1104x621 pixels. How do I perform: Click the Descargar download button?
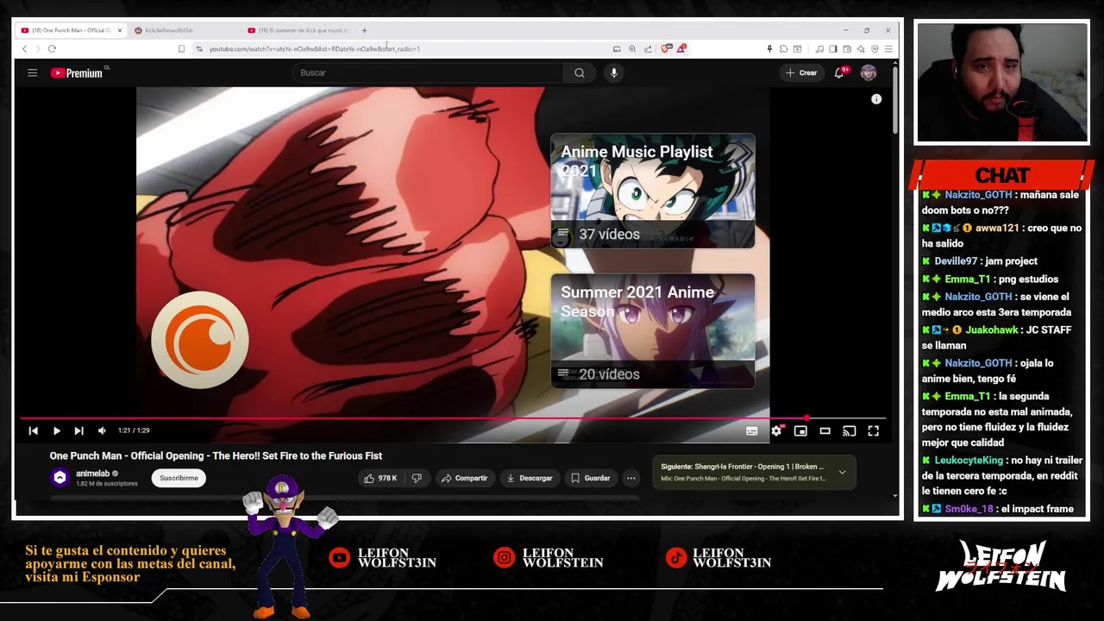(530, 478)
